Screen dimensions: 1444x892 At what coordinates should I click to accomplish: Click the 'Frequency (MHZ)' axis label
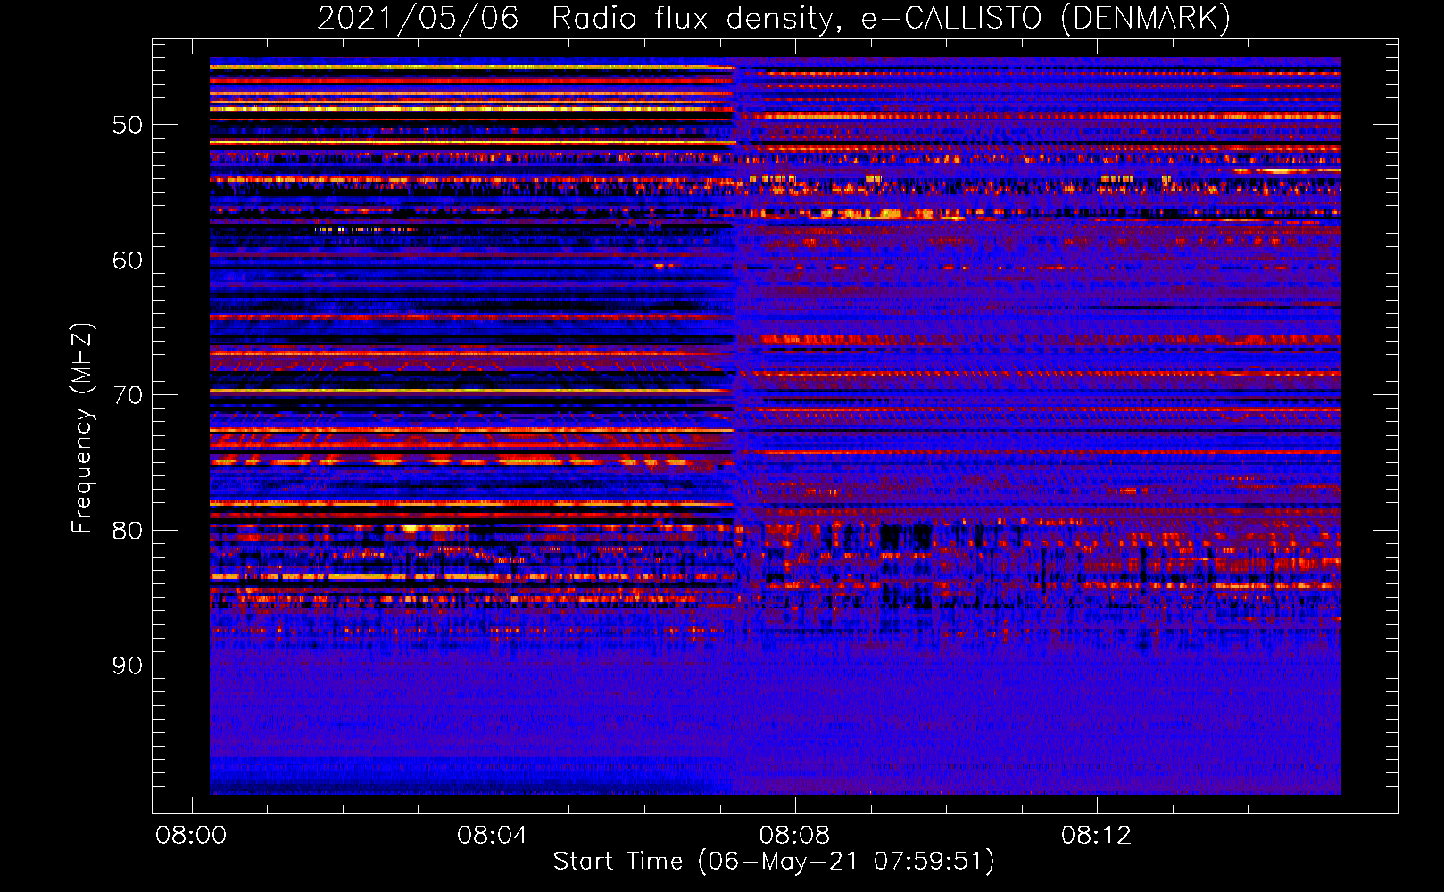(81, 427)
